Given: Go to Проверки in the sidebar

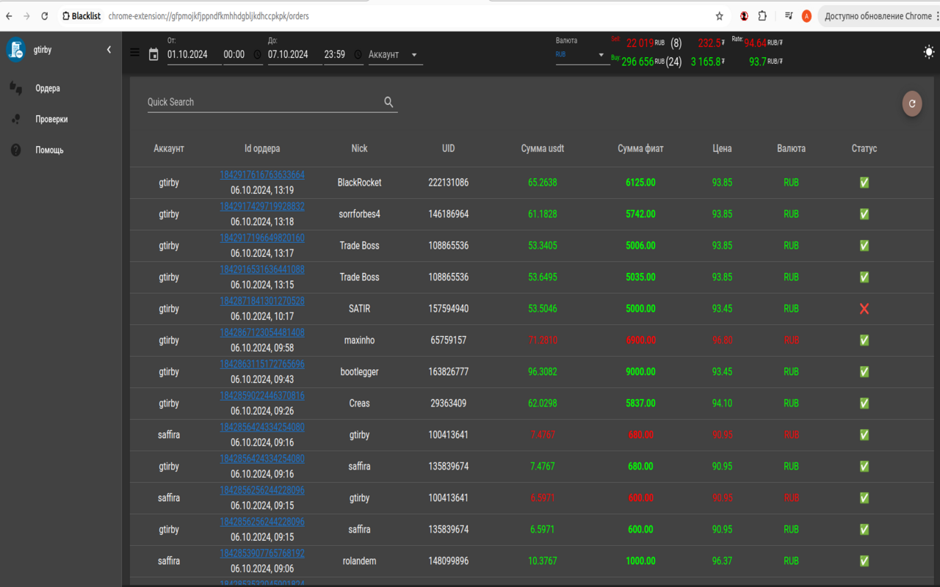Looking at the screenshot, I should pos(51,119).
